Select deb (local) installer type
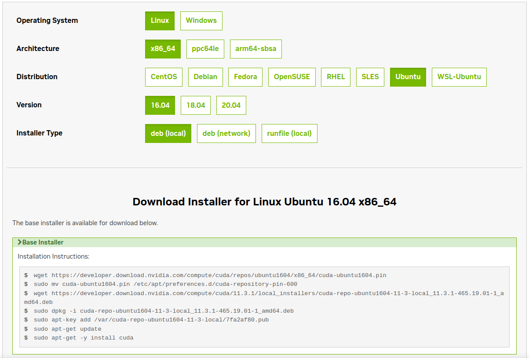The image size is (529, 358). click(168, 133)
